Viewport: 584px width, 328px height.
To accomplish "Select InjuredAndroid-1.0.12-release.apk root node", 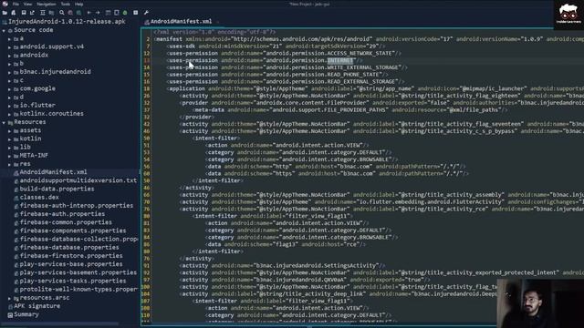I will (x=67, y=22).
